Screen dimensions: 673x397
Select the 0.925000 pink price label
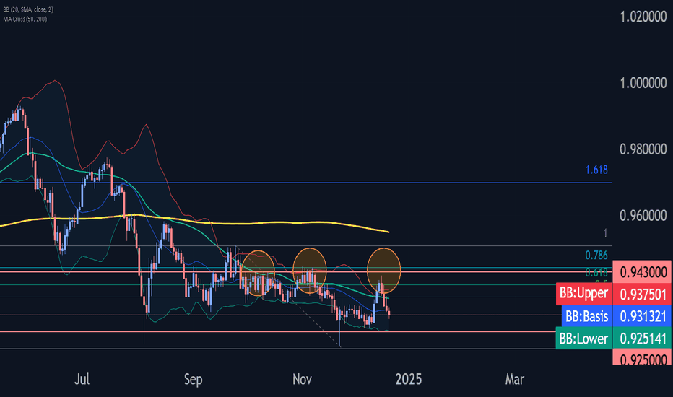[643, 357]
